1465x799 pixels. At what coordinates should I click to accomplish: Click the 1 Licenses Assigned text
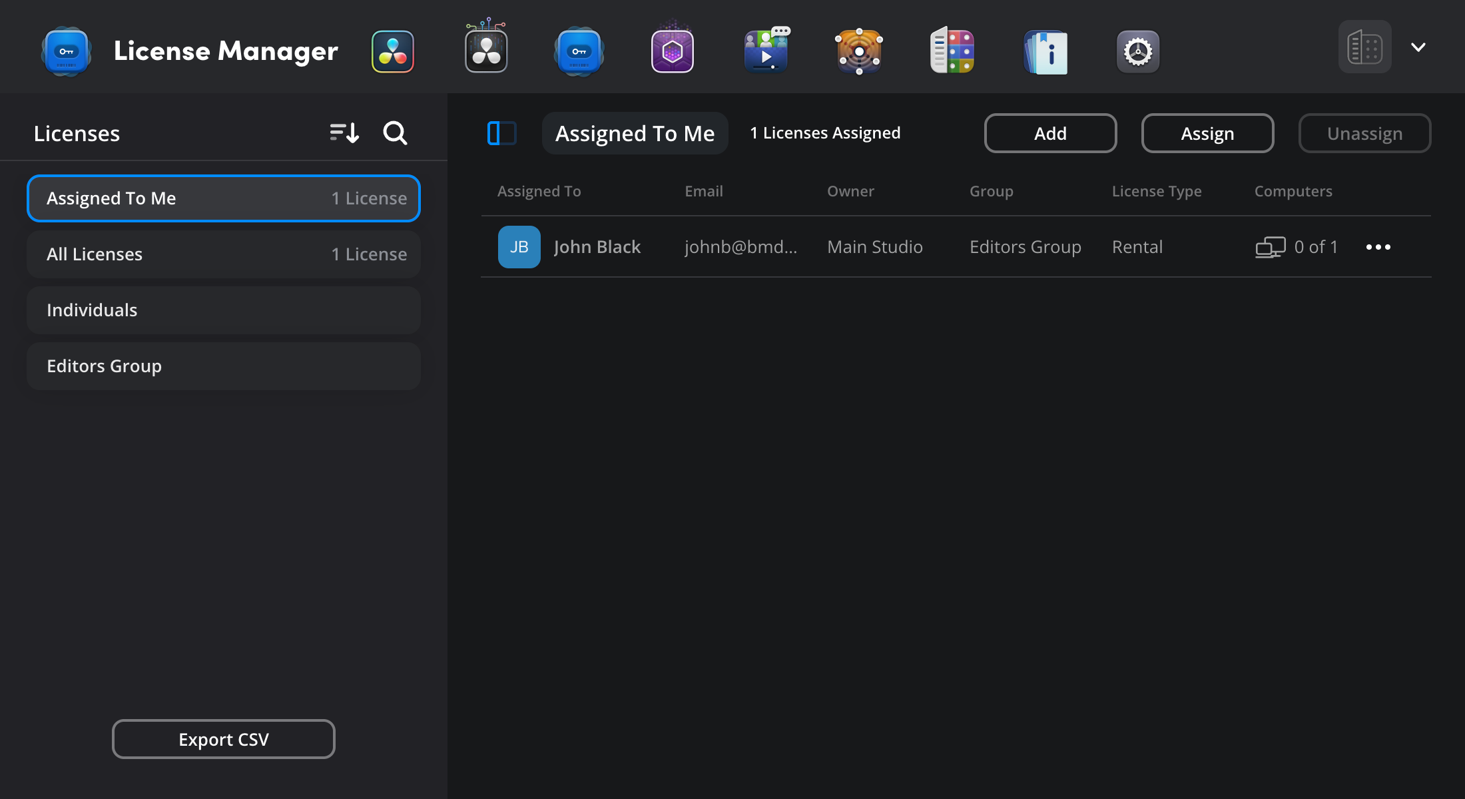tap(825, 133)
